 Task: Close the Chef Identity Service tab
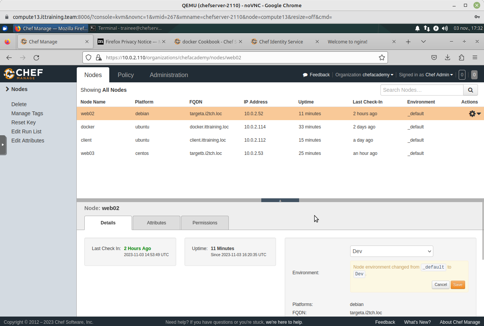[317, 42]
